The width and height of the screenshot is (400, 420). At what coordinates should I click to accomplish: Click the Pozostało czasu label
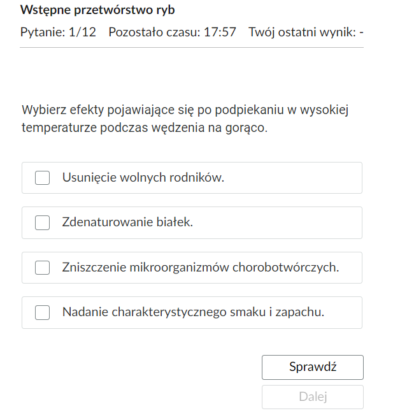[x=155, y=32]
